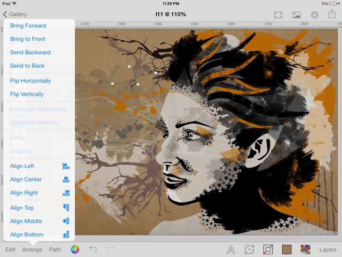Tap the tan fill color swatch
This screenshot has height=257, width=342.
pyautogui.click(x=287, y=250)
